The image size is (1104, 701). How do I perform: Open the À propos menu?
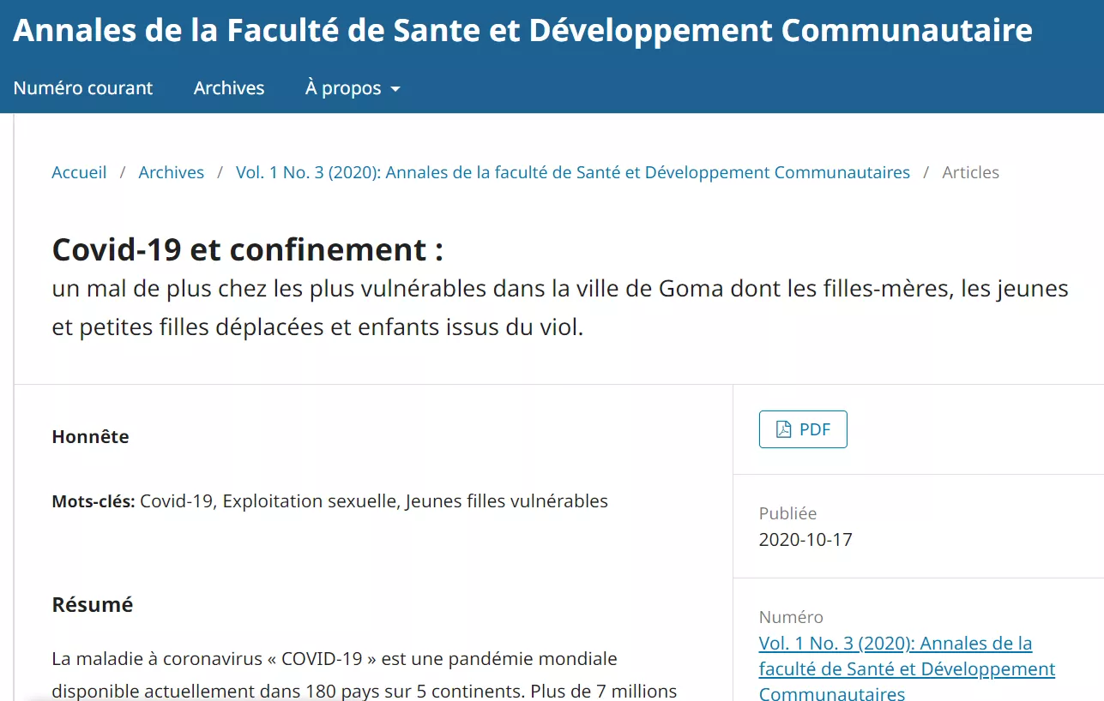pos(343,88)
